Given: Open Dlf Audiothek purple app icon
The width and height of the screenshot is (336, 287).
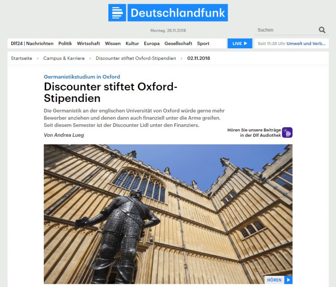Looking at the screenshot, I should (x=287, y=132).
